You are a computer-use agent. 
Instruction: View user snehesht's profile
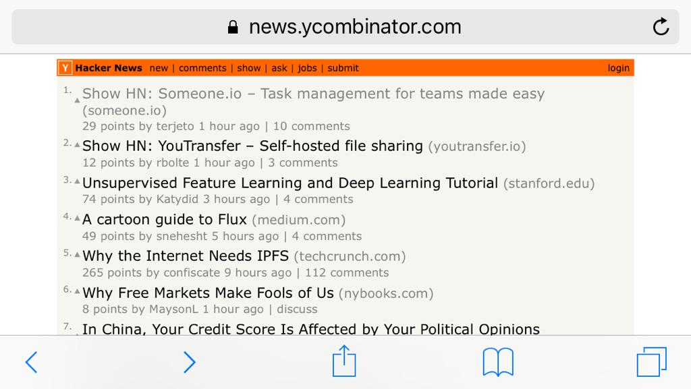[182, 237]
